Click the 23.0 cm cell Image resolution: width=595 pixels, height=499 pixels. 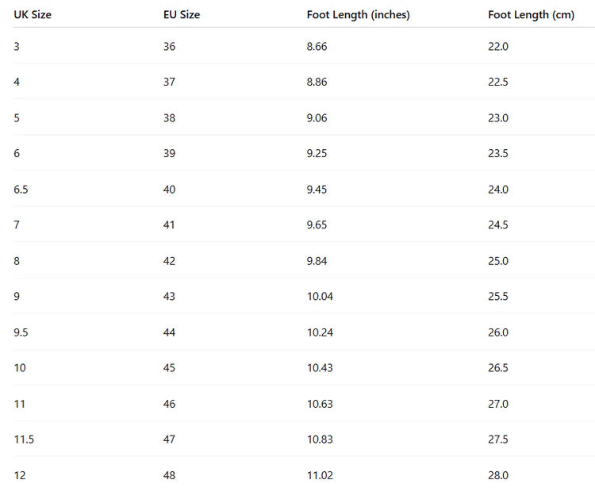pos(498,118)
